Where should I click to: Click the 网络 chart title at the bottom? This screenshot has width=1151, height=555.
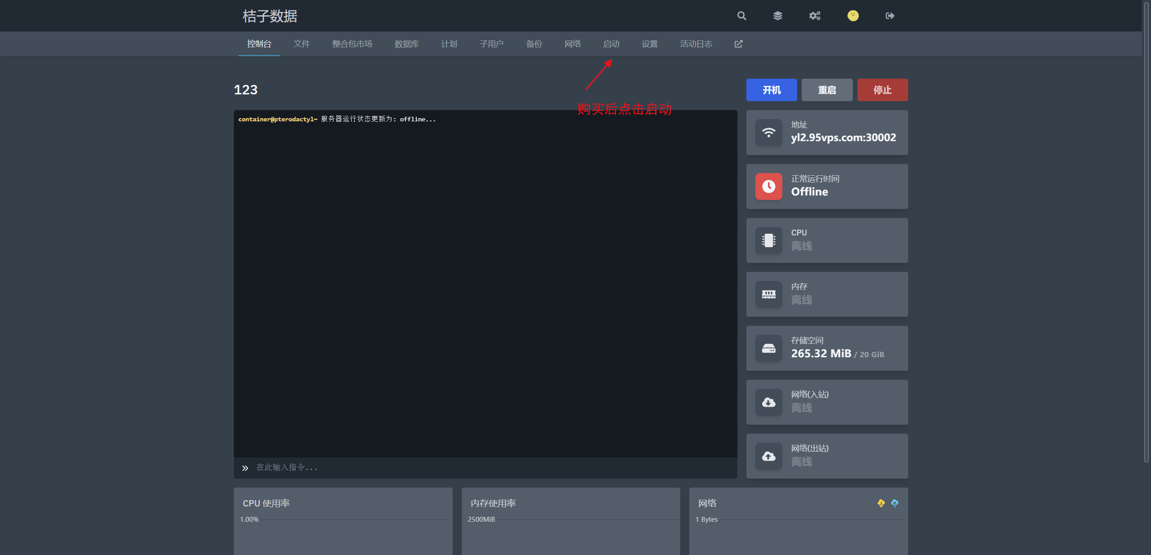coord(707,503)
